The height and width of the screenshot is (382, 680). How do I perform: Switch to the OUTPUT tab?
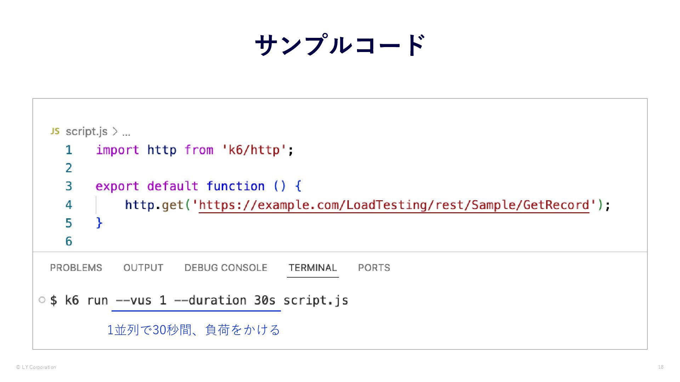[x=143, y=268]
